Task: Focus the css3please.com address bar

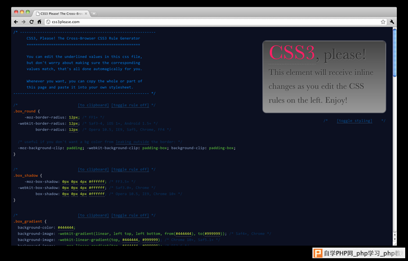Action: click(x=215, y=22)
